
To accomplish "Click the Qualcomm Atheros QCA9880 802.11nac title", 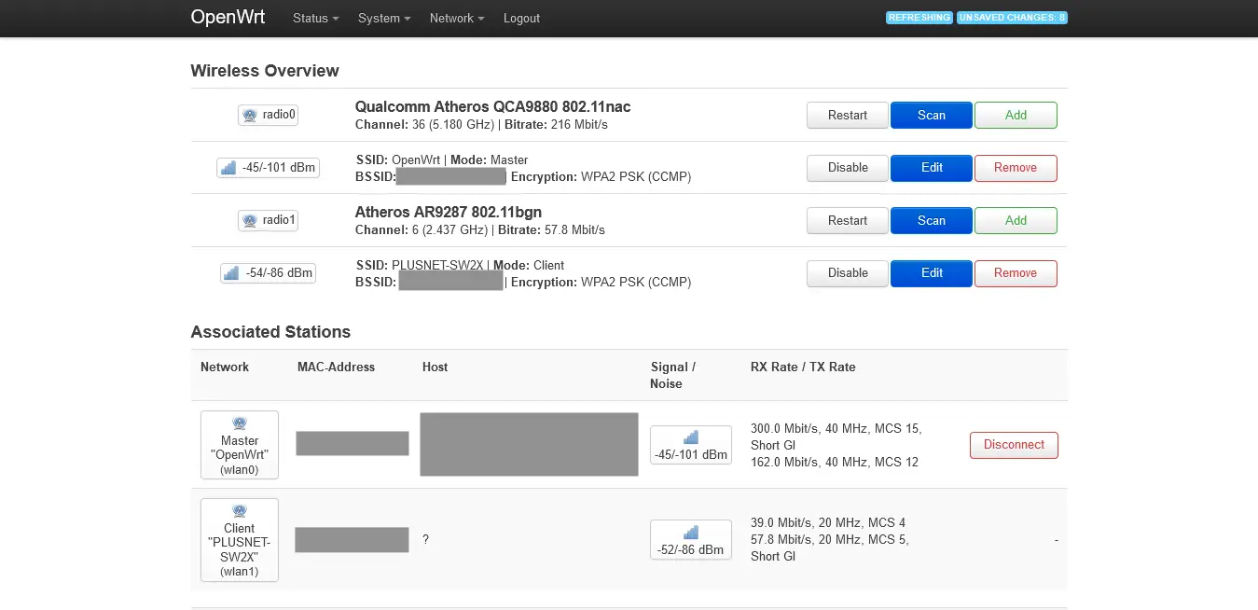I will click(x=493, y=107).
